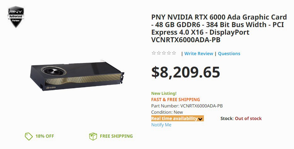294x149 pixels.
Task: Click the PNY NVIDIA RTX 6000 Ada title
Action: 219,29
